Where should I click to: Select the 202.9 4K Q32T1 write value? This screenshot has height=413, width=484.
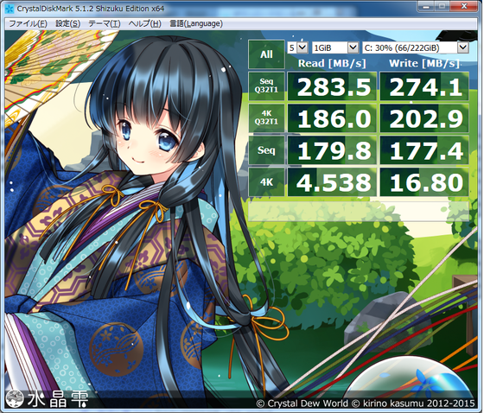tap(424, 118)
